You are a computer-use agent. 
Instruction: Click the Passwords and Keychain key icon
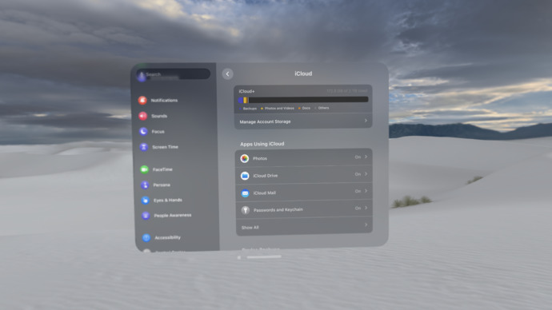(246, 210)
